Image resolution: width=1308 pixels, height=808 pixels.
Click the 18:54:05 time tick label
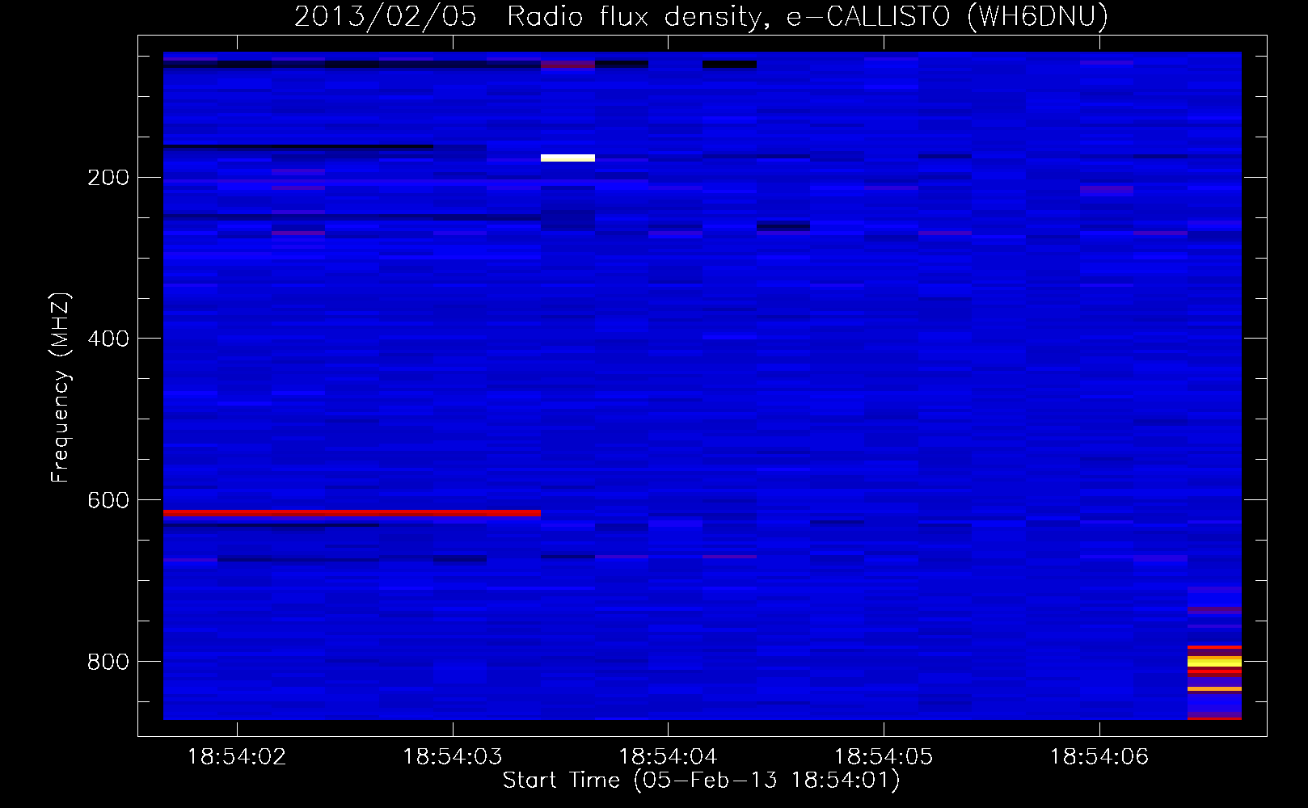point(884,757)
